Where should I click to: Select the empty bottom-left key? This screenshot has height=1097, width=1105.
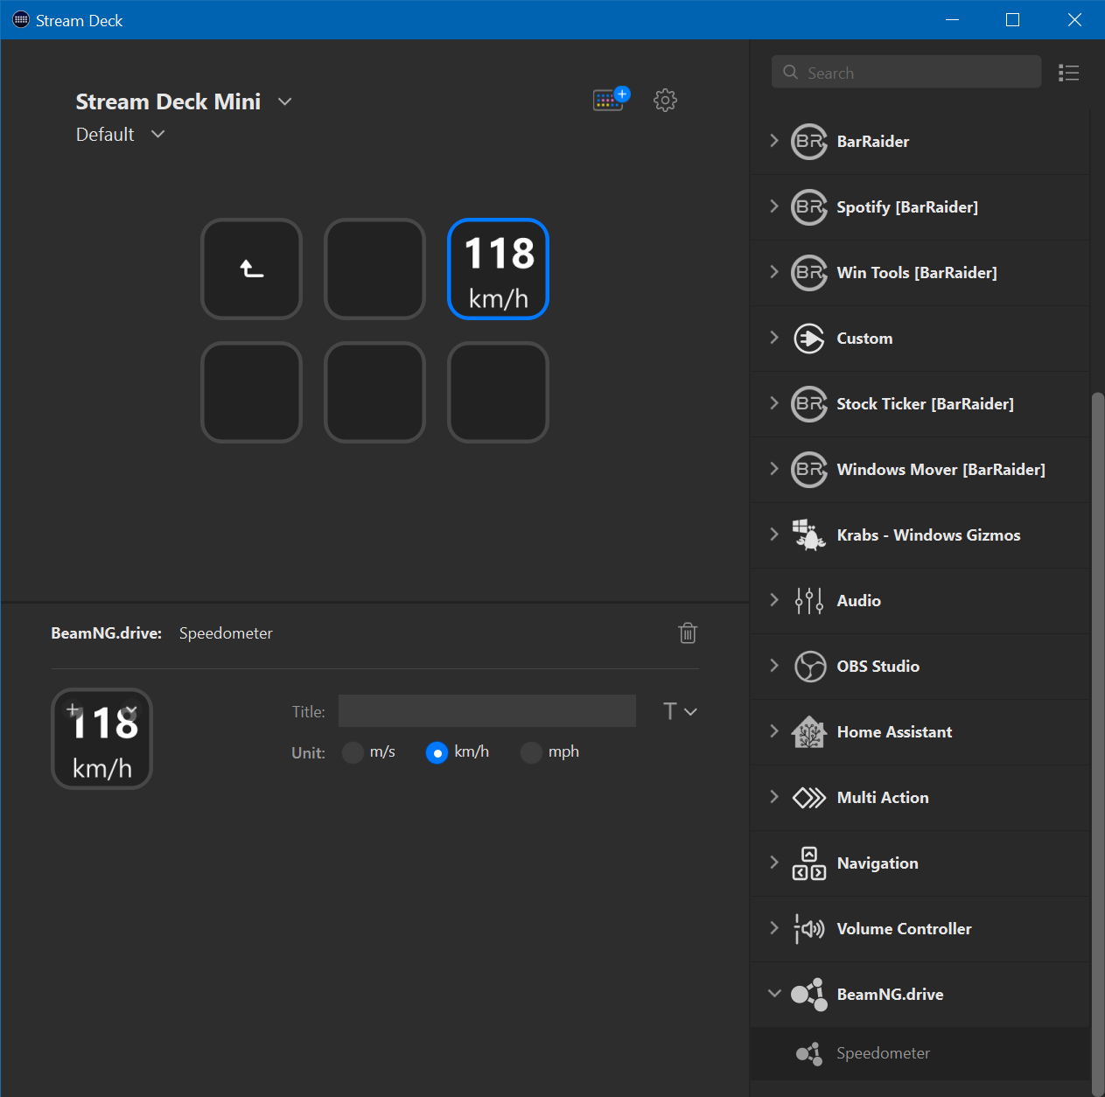252,392
